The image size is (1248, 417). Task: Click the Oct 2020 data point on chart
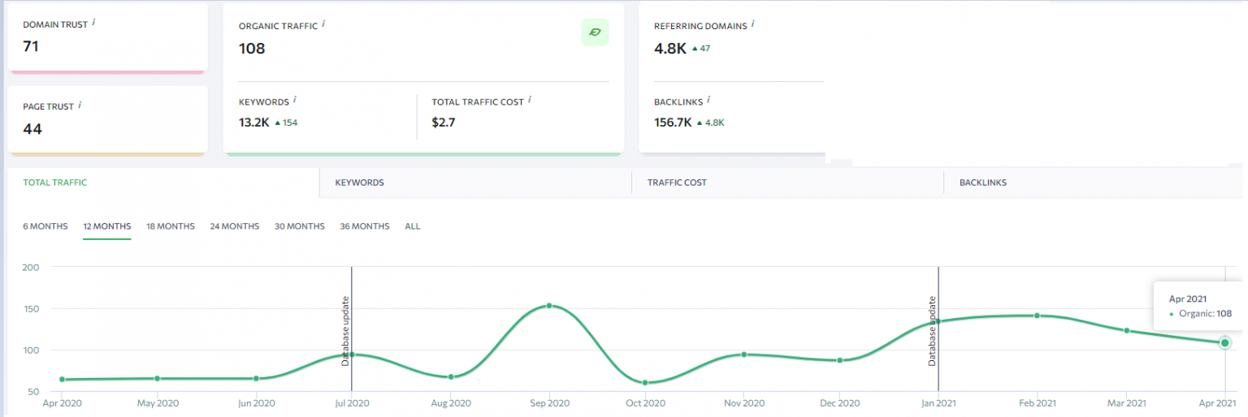(645, 383)
